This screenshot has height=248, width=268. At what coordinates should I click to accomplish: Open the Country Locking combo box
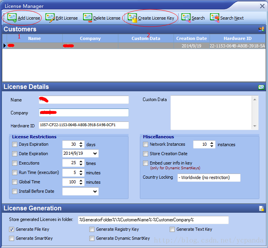click(x=209, y=178)
